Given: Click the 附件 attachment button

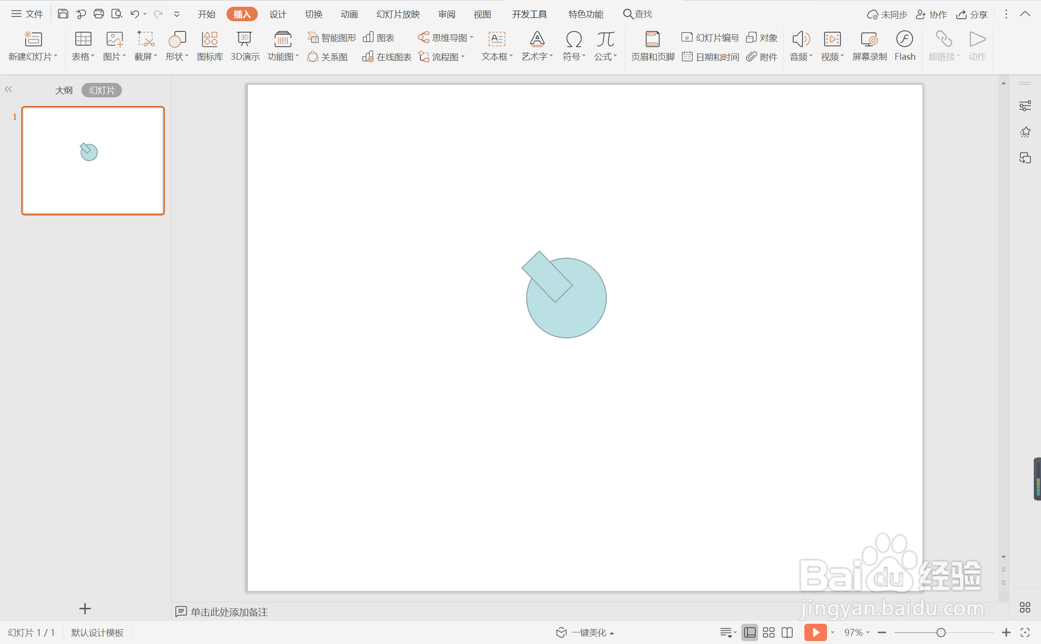Looking at the screenshot, I should pyautogui.click(x=762, y=57).
